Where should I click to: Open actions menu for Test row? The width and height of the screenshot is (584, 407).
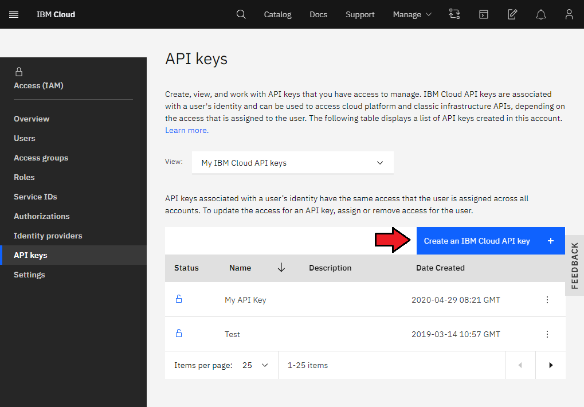[x=547, y=334]
